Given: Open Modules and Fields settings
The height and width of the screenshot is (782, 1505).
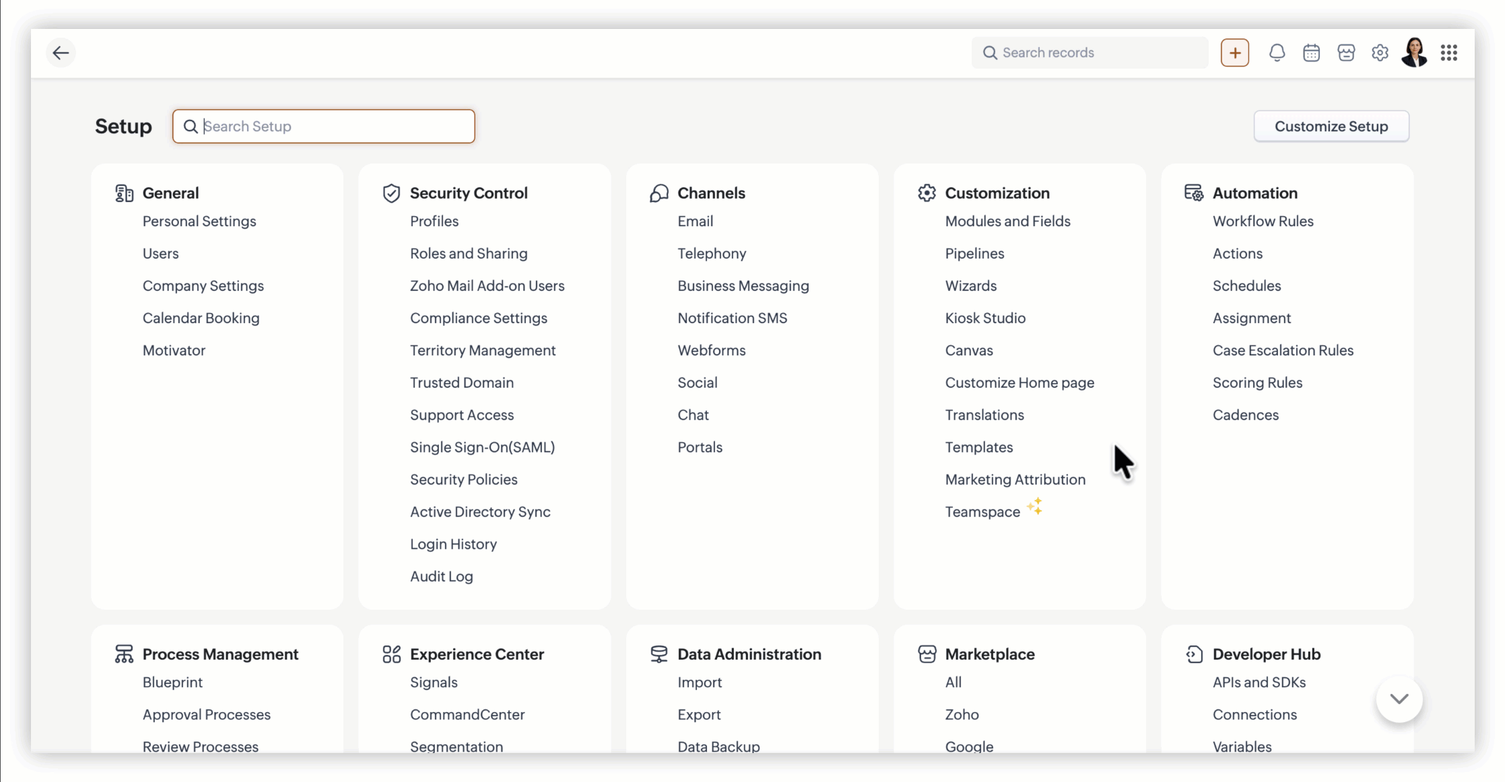Looking at the screenshot, I should click(x=1007, y=221).
